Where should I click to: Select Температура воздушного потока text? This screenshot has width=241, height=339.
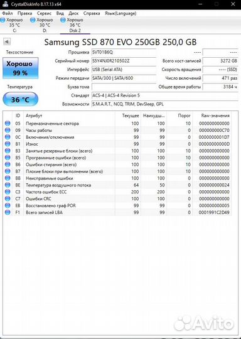tap(58, 185)
